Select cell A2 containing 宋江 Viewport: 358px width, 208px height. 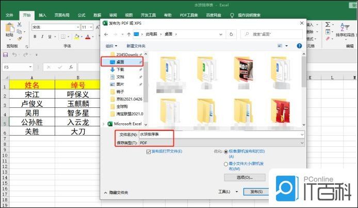[32, 94]
